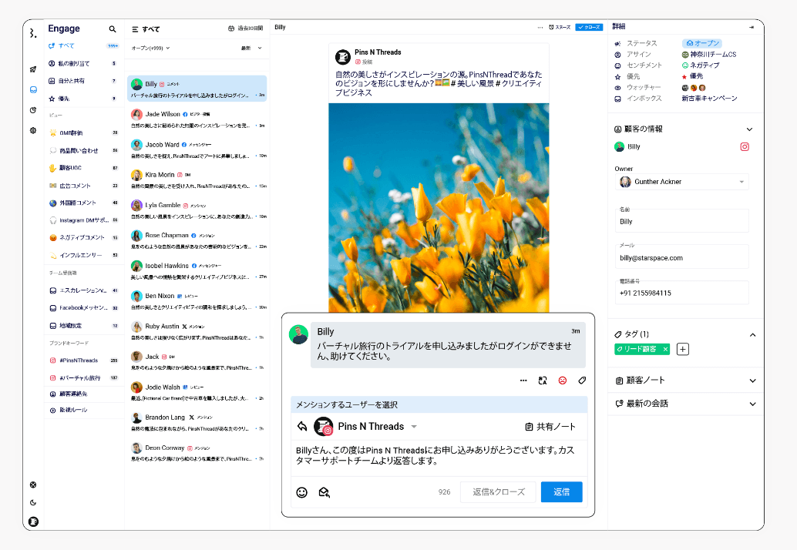Open the ネガティブコメント view
Screen dimensions: 797x550
click(x=82, y=237)
